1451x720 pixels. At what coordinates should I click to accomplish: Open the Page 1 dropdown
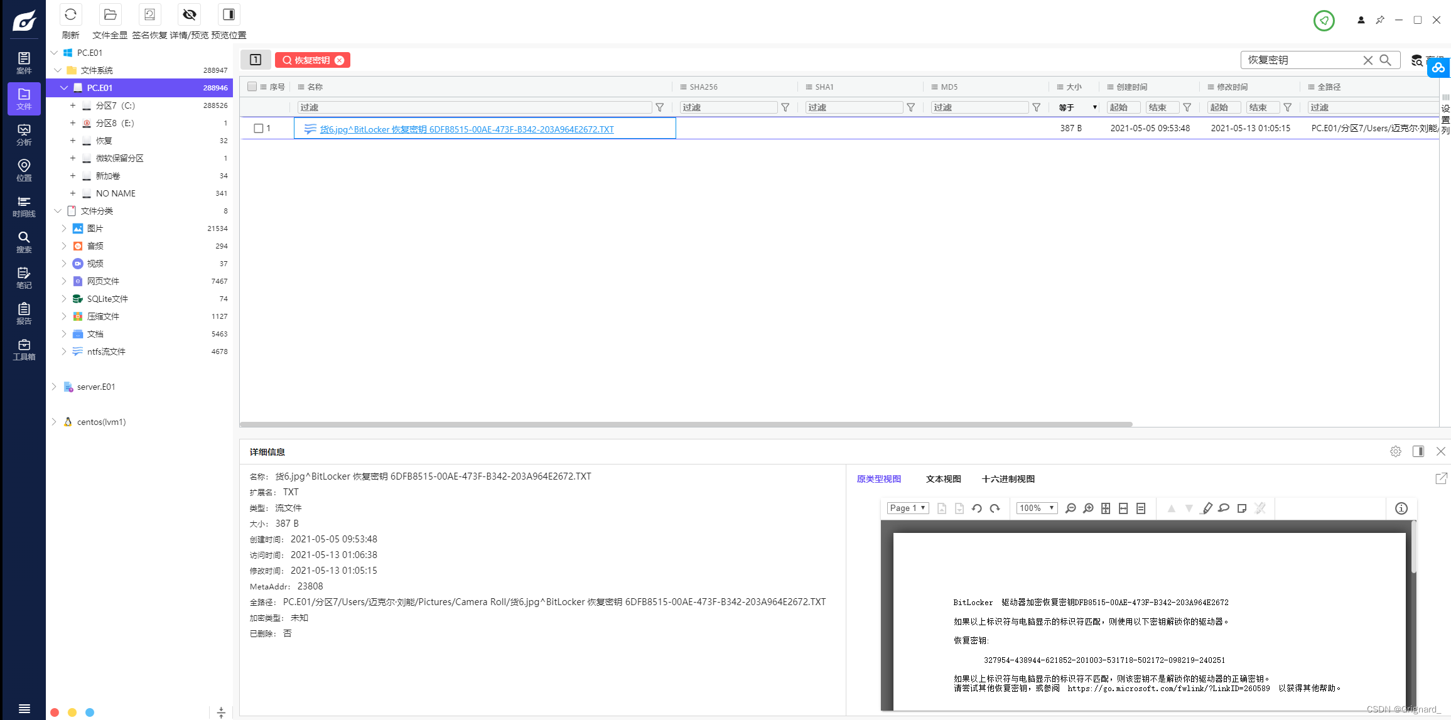coord(907,508)
